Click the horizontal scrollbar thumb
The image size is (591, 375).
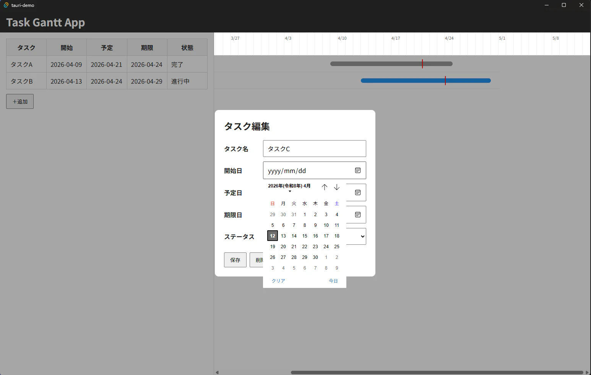click(437, 372)
